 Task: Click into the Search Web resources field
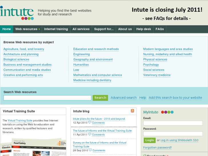click(47, 98)
